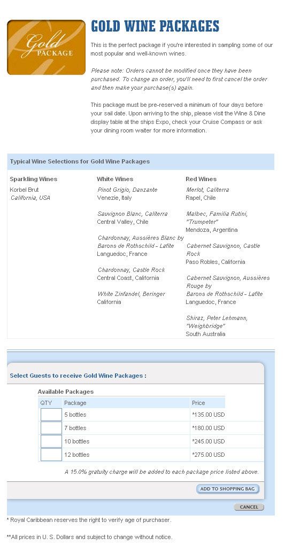Click the Gold Wine Packages heading
285x546 pixels.
155,27
